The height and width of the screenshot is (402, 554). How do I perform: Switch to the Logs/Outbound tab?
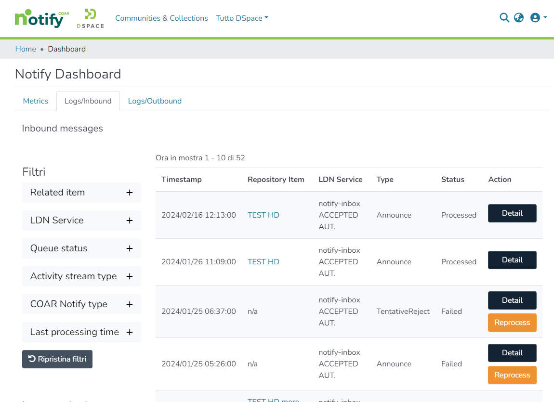click(x=155, y=101)
